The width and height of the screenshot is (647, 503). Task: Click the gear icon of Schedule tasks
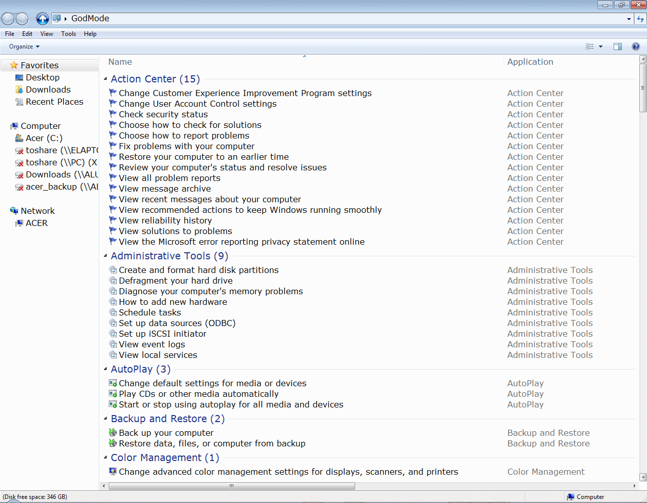113,312
